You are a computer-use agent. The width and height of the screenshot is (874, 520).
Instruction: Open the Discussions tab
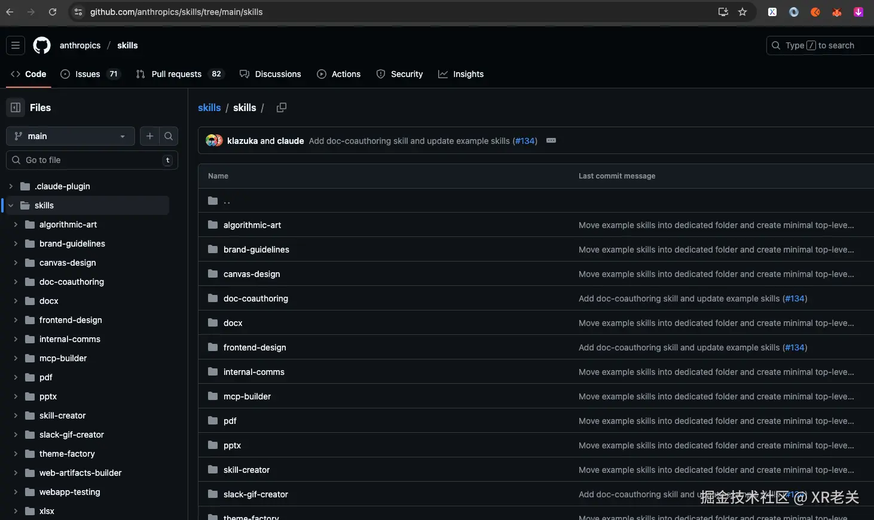coord(270,74)
